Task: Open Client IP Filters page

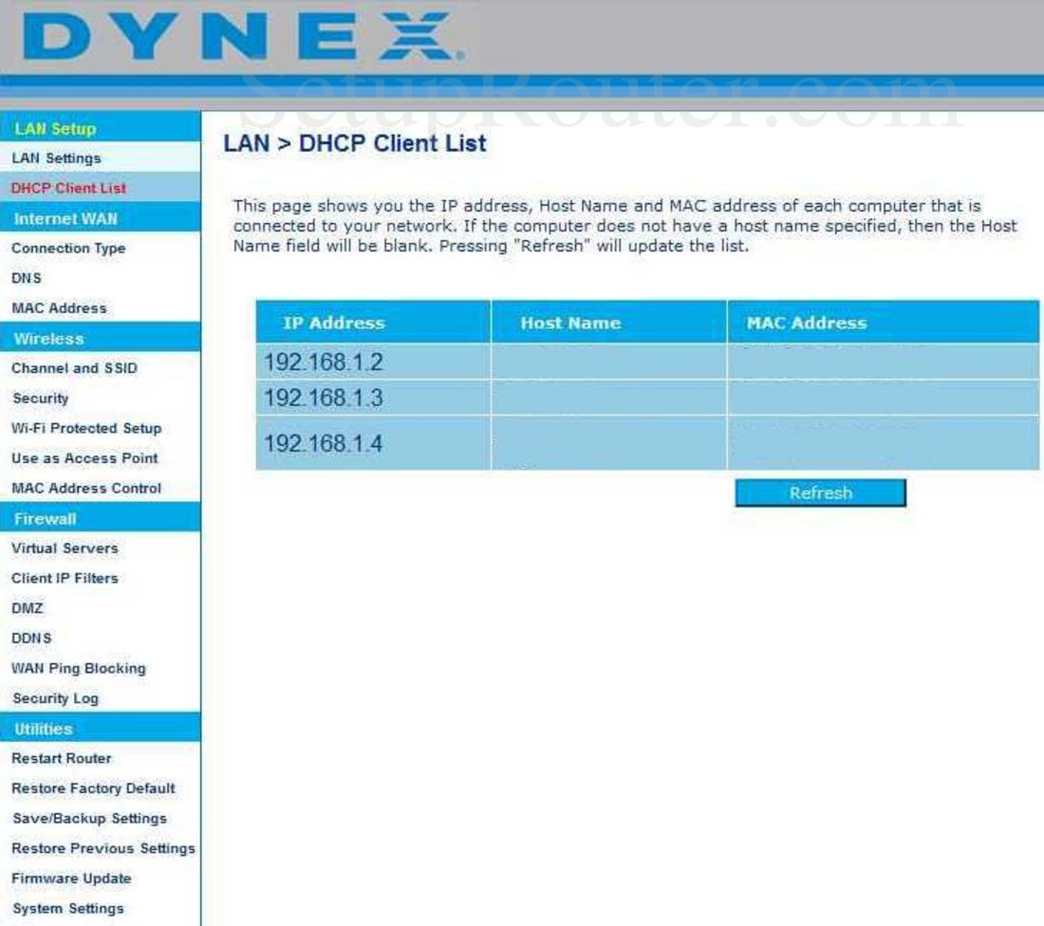Action: 65,578
